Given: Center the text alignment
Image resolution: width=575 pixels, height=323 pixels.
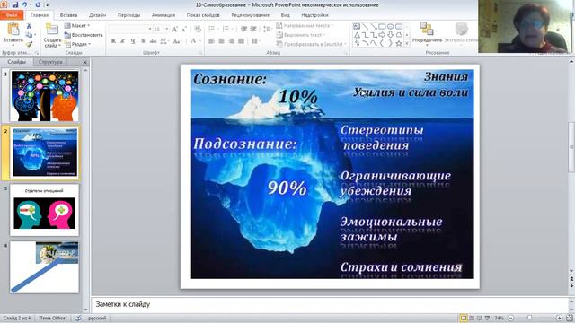Looking at the screenshot, I should coord(222,41).
